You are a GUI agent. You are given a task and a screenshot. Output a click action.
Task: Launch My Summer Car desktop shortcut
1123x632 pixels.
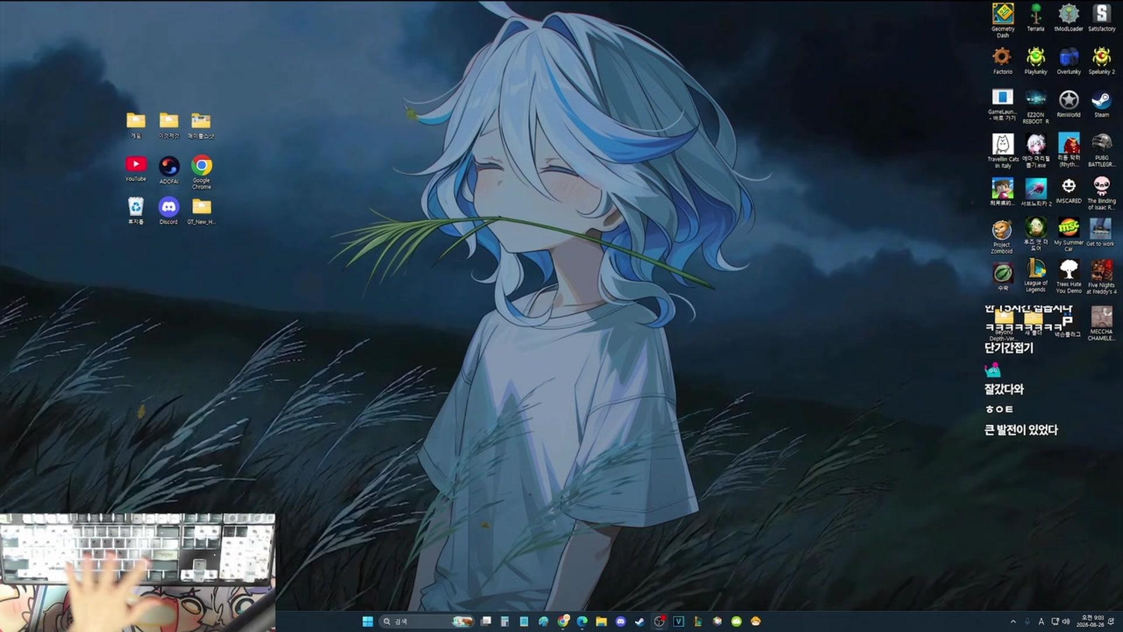[1069, 235]
